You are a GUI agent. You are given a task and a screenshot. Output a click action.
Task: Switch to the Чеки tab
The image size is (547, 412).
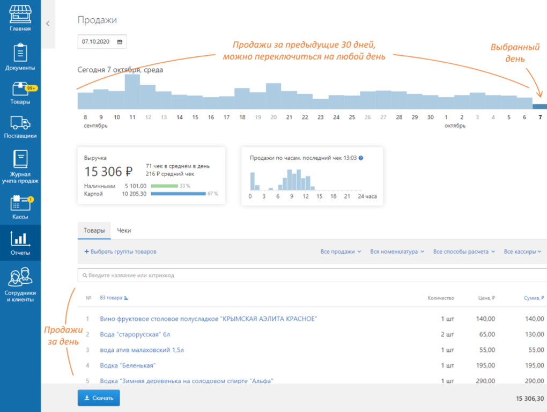124,231
